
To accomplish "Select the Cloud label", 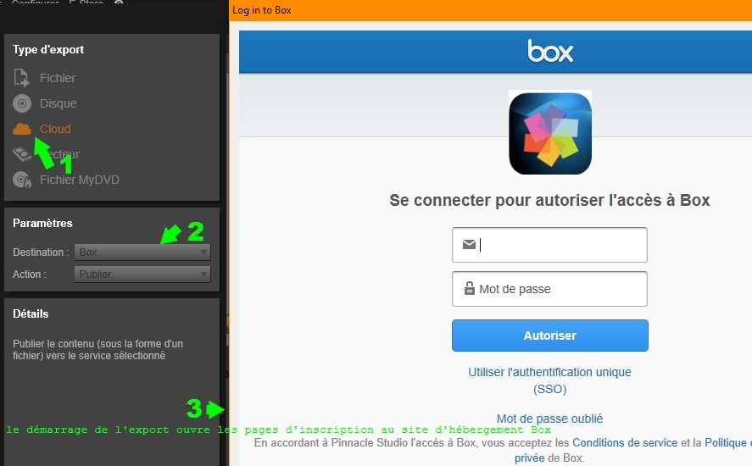I will (55, 129).
